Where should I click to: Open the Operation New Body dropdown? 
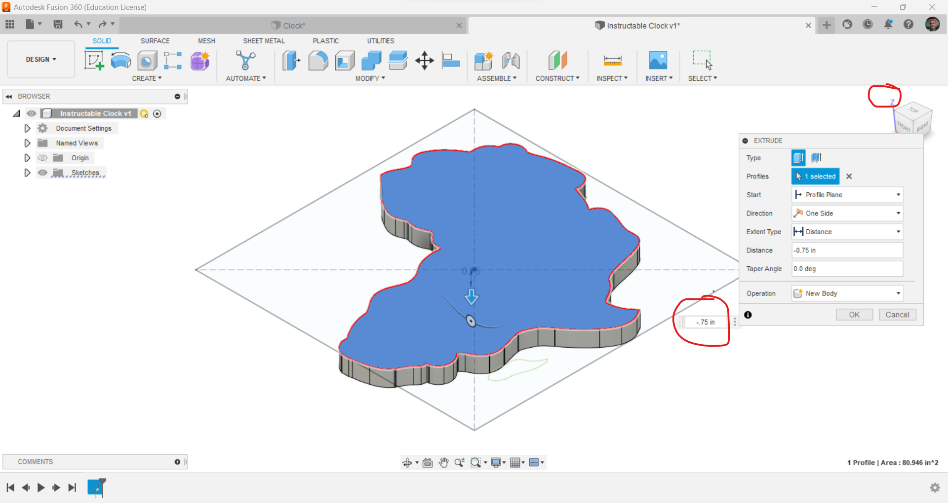[x=847, y=293]
